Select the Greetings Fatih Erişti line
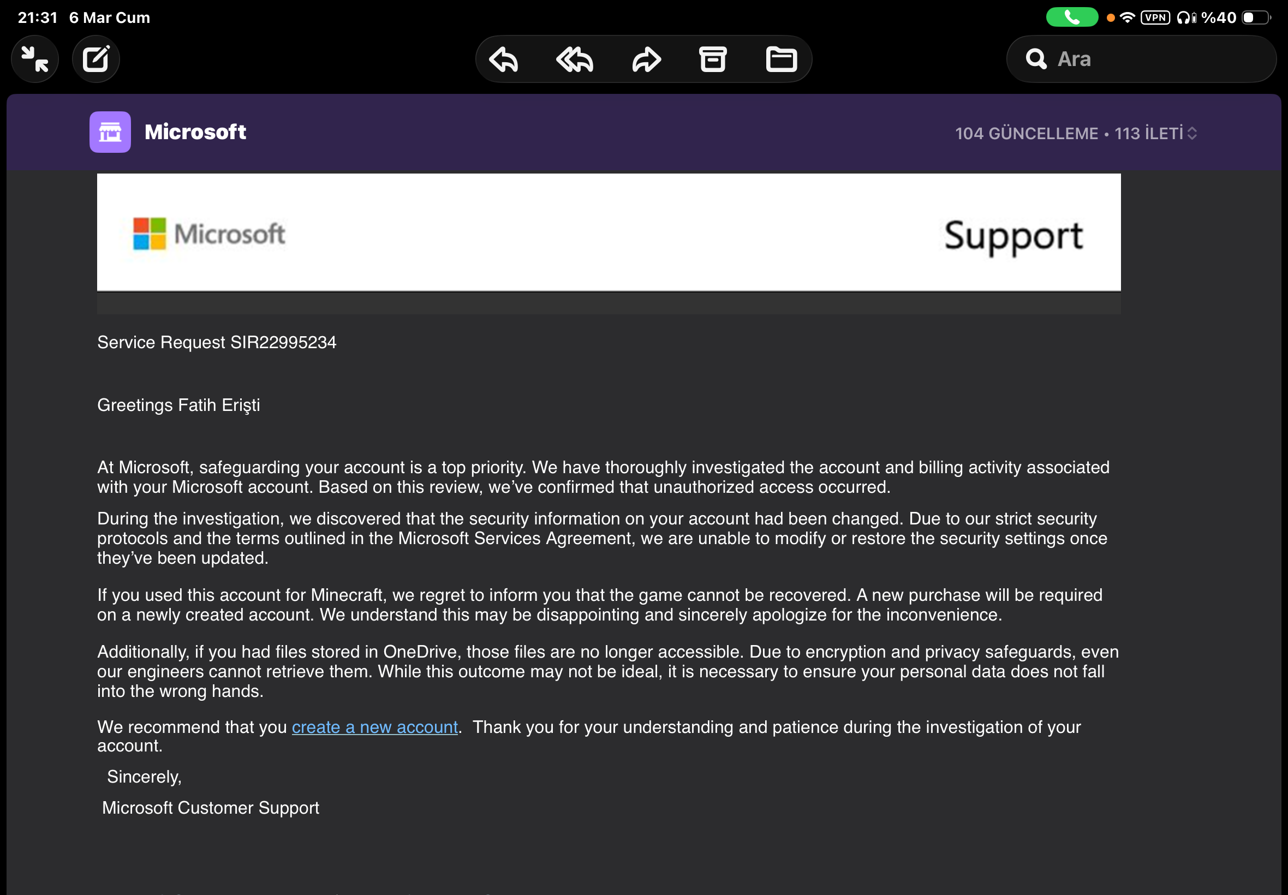 pos(178,405)
